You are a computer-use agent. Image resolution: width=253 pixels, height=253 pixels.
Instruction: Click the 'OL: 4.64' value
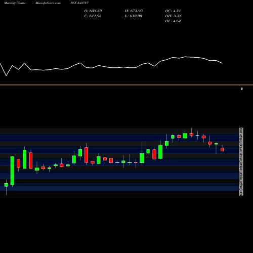pos(173,21)
